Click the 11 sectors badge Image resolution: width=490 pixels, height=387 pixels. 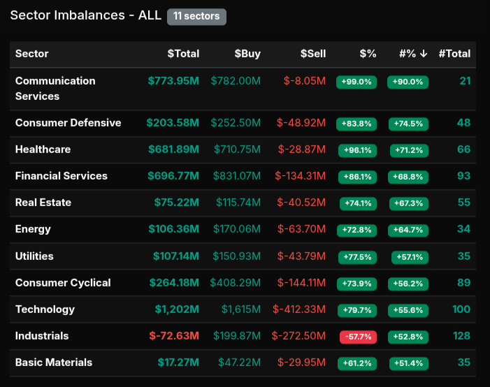pos(196,16)
